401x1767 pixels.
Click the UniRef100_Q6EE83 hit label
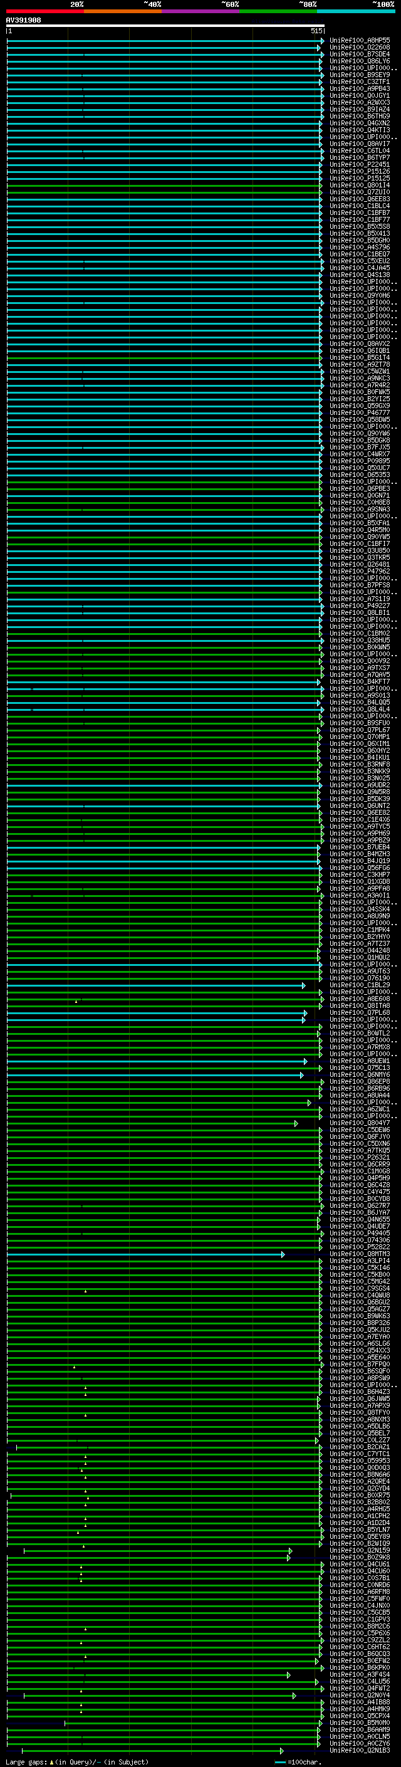360,199
